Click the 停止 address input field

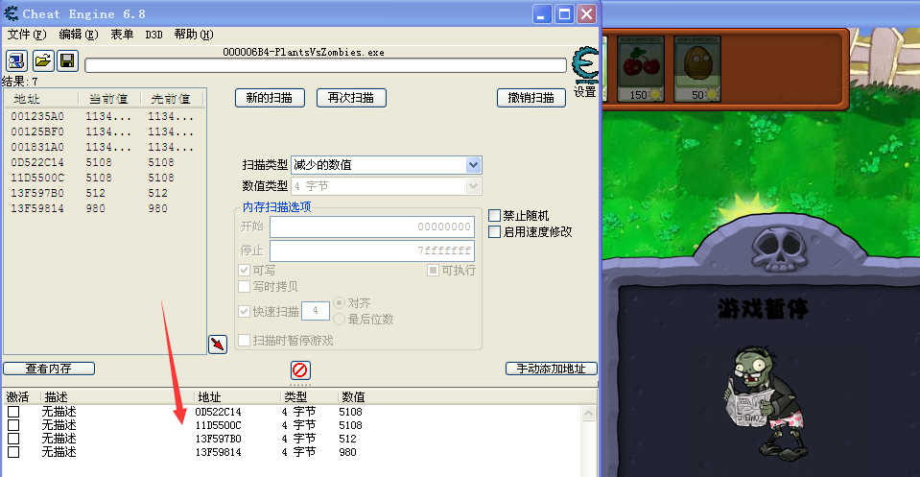click(x=372, y=251)
